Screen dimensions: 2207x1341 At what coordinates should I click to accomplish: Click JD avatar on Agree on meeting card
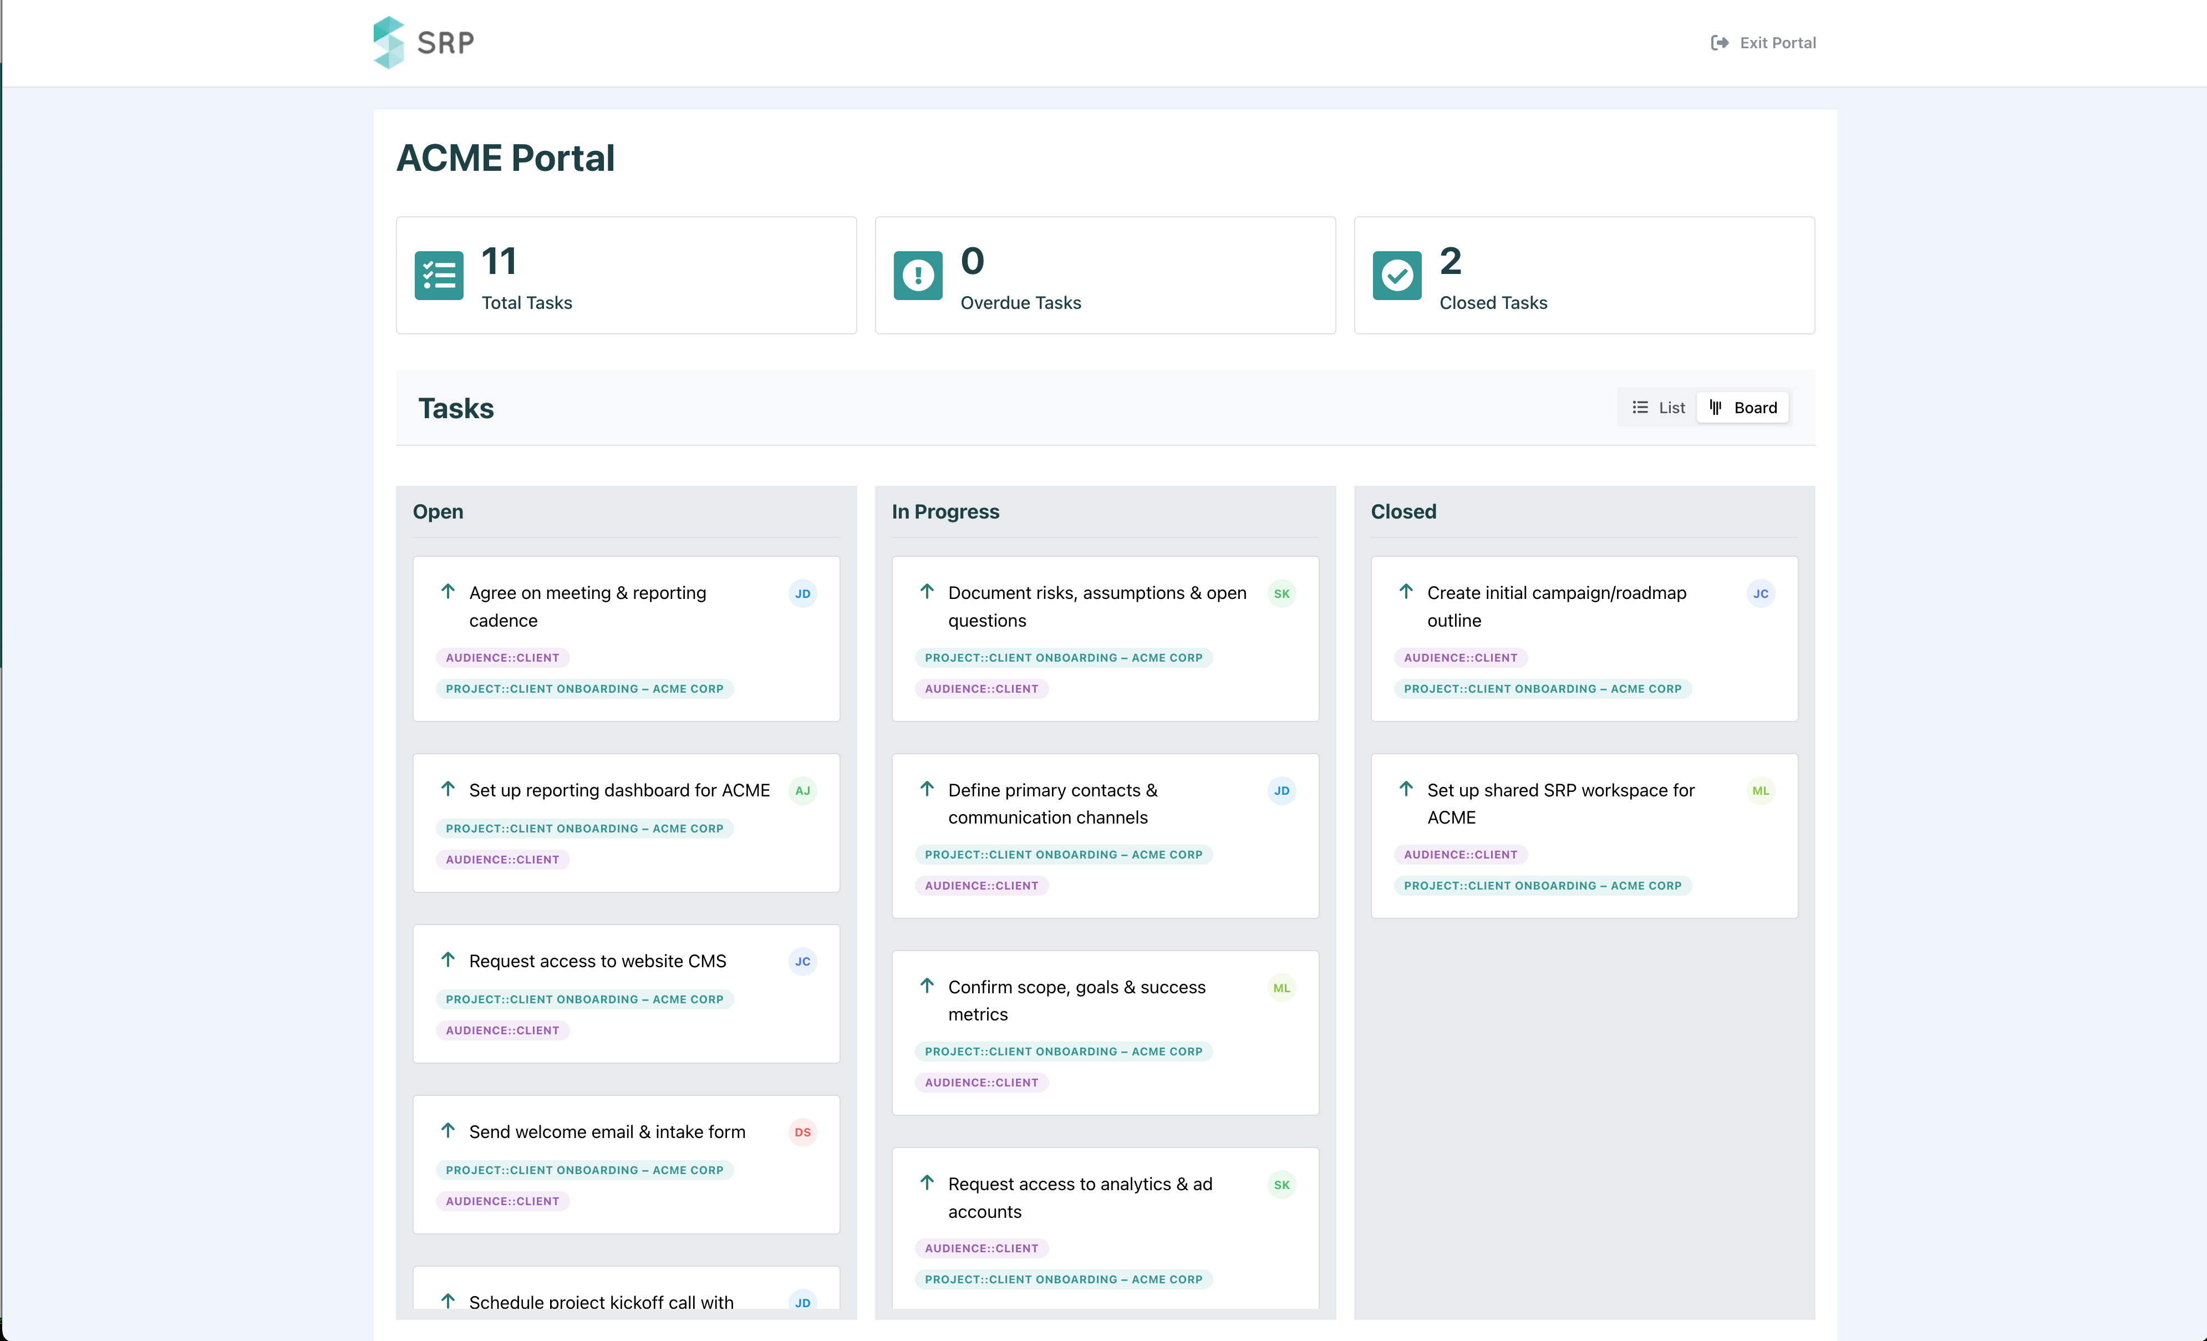coord(802,594)
